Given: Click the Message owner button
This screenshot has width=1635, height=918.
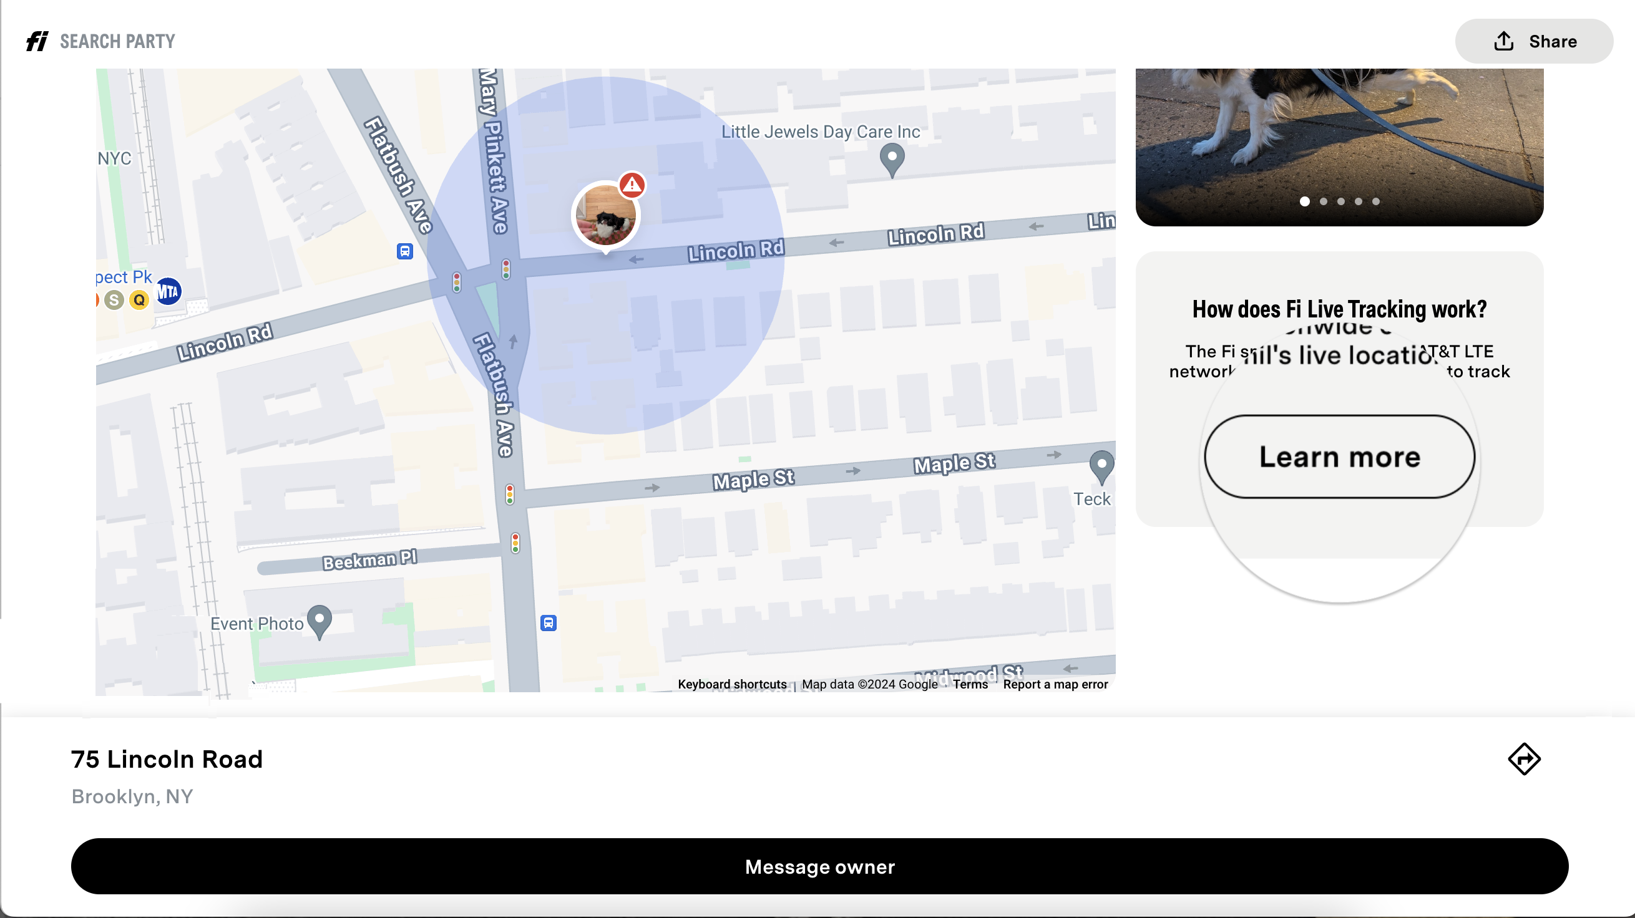Looking at the screenshot, I should point(819,866).
